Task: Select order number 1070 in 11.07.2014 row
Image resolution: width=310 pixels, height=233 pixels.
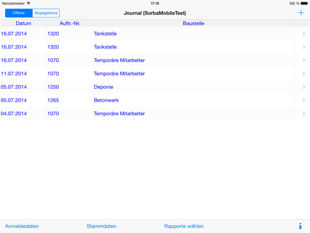Action: 53,74
